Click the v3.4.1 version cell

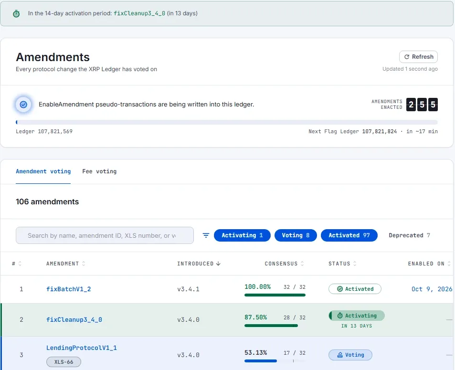click(188, 289)
